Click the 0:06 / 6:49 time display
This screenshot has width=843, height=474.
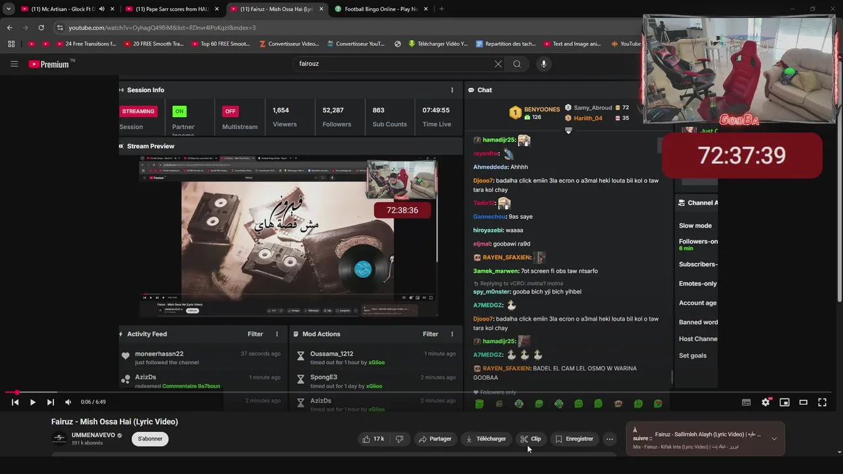93,402
